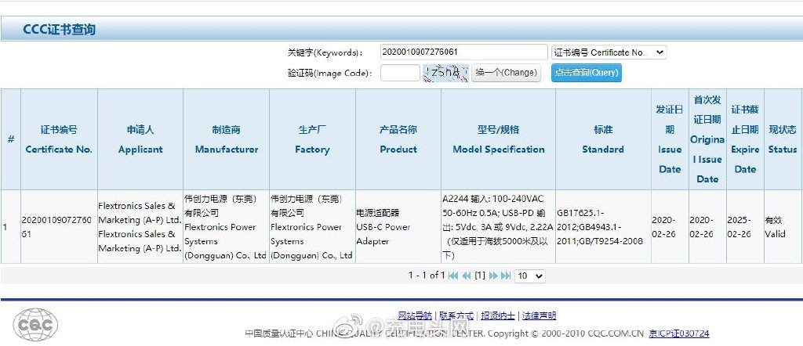Screen dimensions: 803x346
Task: Click the Keywords input field
Action: tap(464, 52)
